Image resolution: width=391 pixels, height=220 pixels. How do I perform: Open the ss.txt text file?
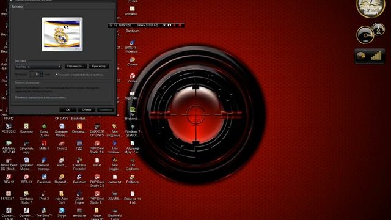click(97, 162)
